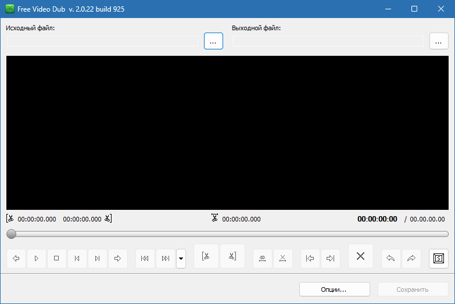Delete selection with the large X button
Image resolution: width=455 pixels, height=304 pixels.
361,256
